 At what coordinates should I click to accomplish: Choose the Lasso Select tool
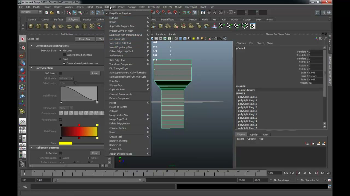22,47
